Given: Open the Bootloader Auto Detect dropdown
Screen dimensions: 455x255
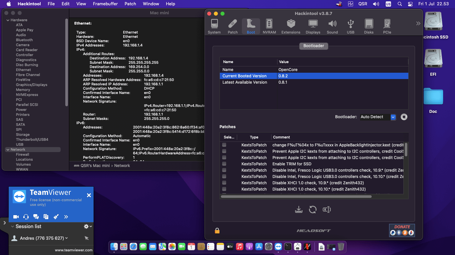Looking at the screenshot, I should coord(378,117).
